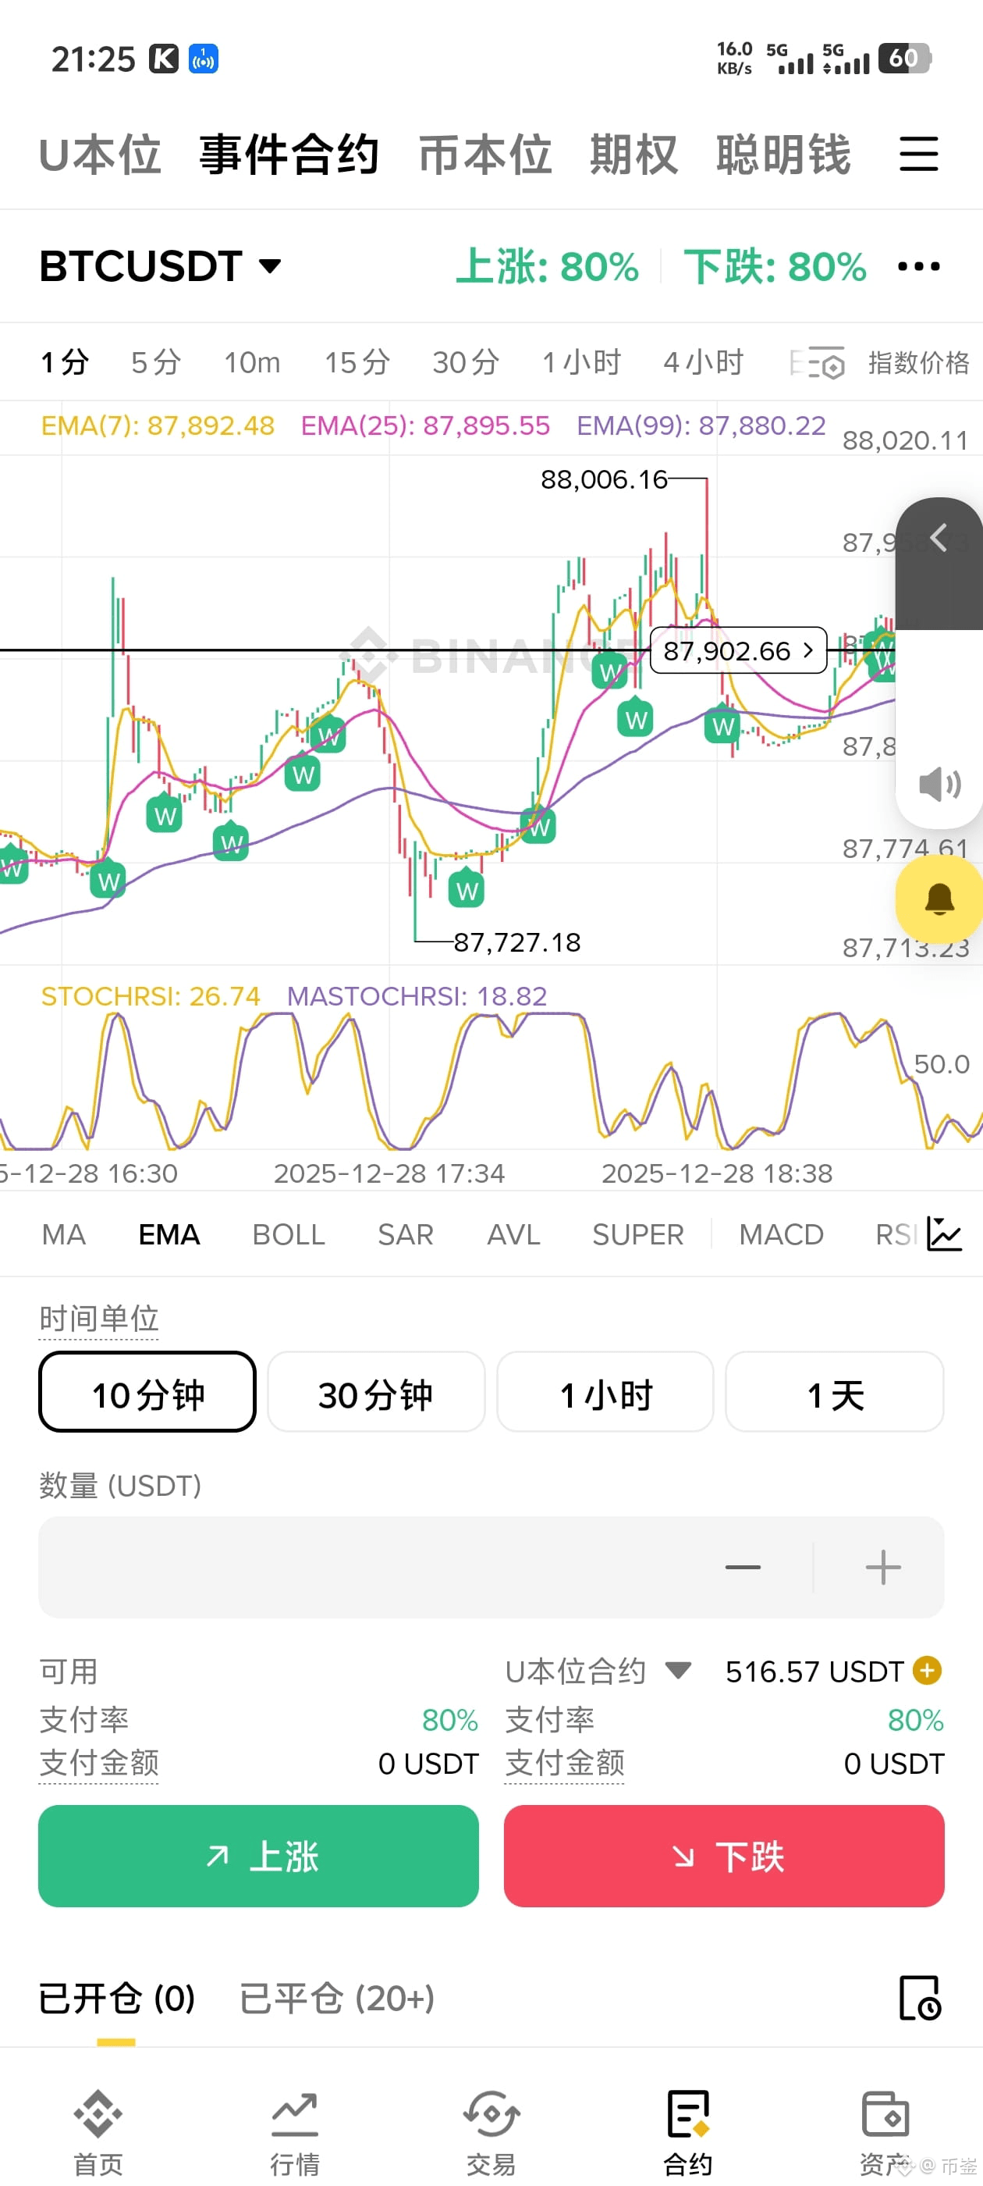Select the 4小时 chart interval
983x2186 pixels.
tap(703, 362)
